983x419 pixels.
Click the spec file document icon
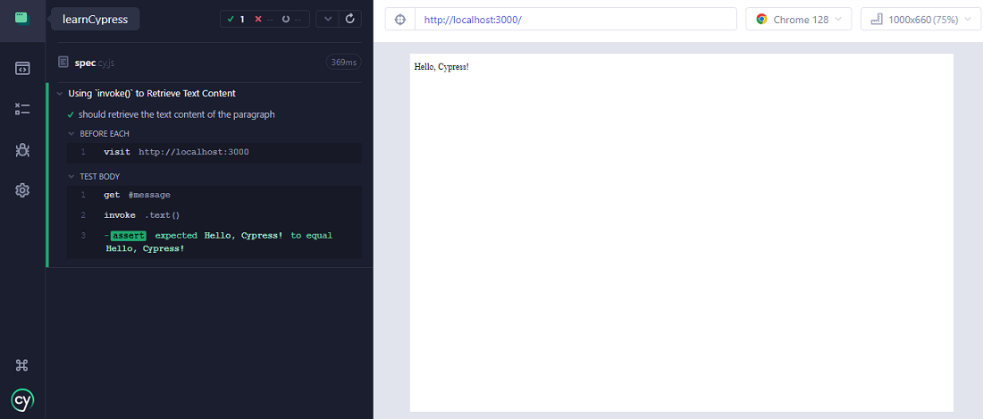tap(63, 62)
